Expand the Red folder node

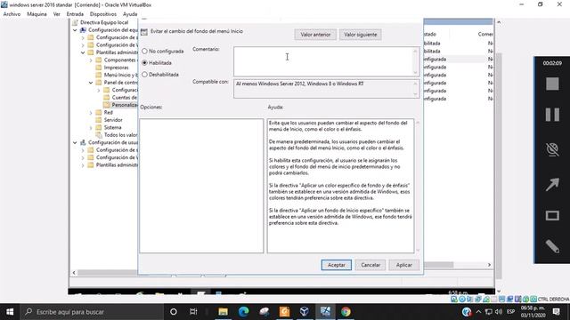click(x=91, y=113)
